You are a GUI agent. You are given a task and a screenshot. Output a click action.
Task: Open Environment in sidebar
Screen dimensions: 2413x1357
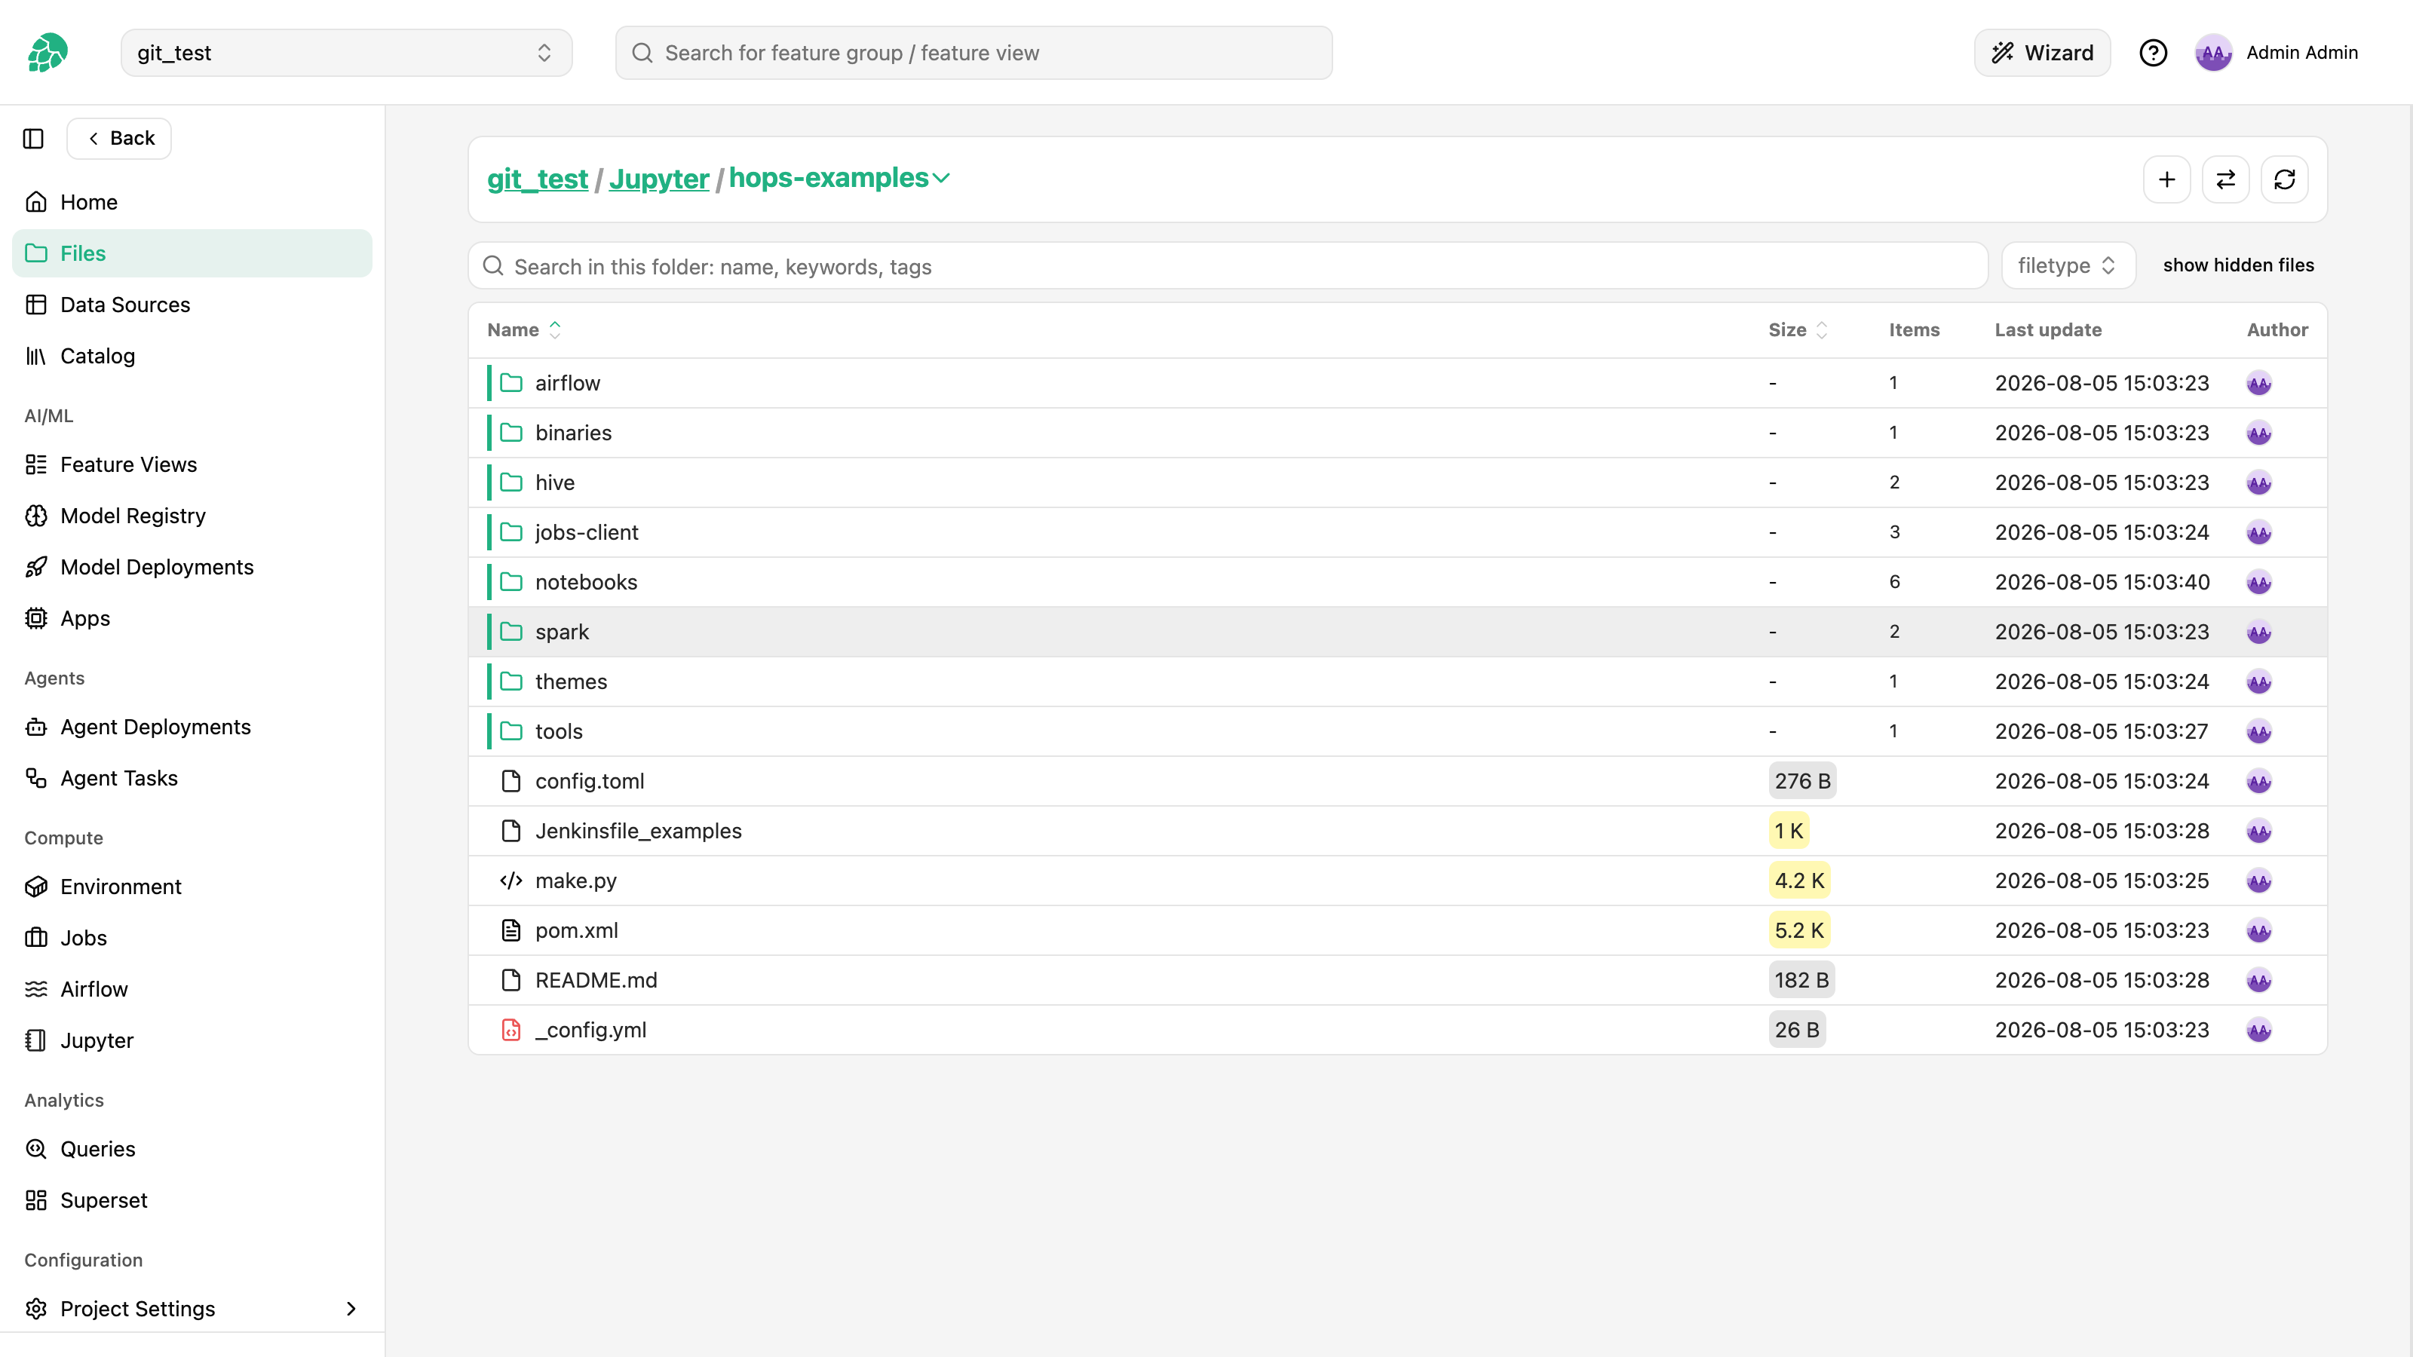pos(192,887)
